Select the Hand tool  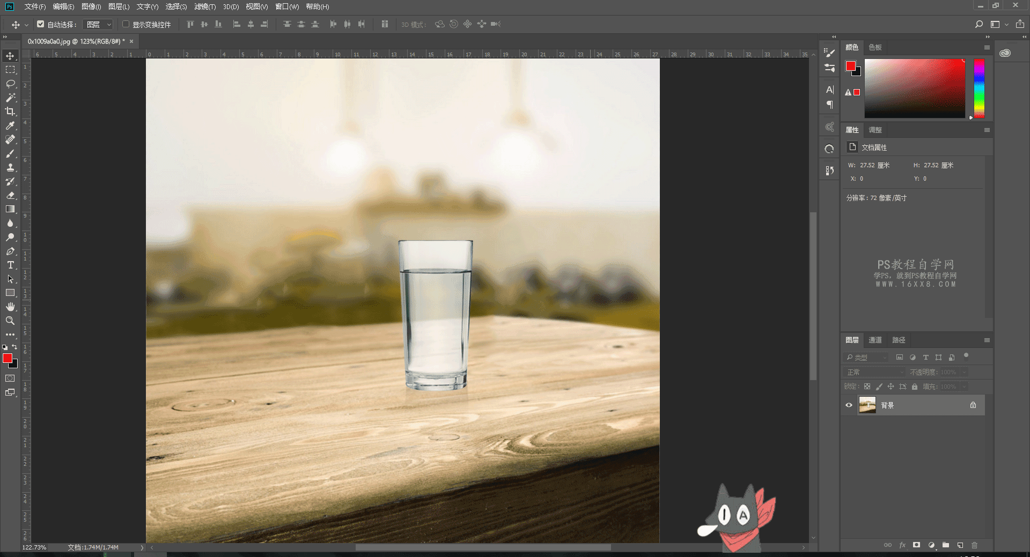[x=10, y=307]
